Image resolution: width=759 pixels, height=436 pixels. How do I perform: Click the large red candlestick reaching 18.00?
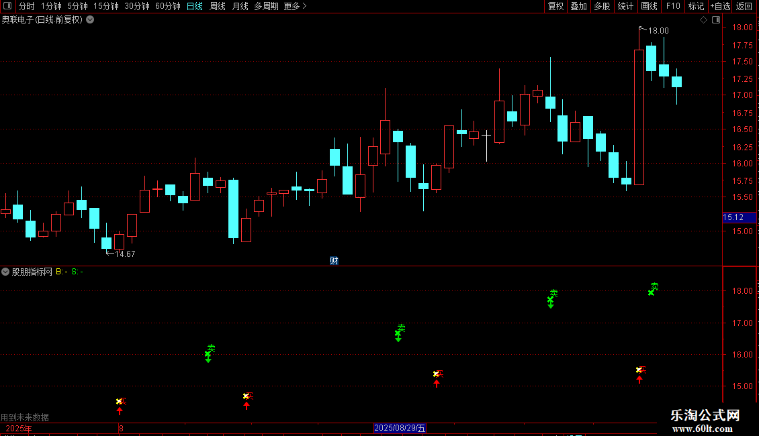click(x=639, y=117)
